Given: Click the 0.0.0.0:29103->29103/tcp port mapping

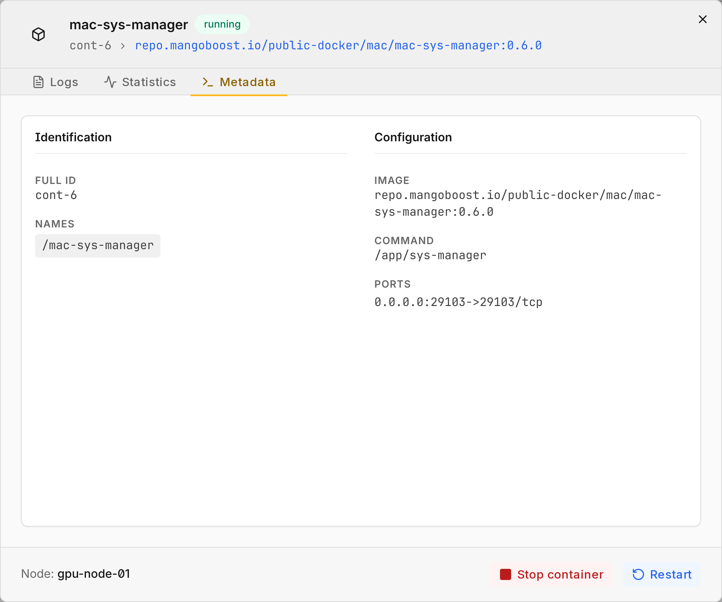Looking at the screenshot, I should [458, 302].
